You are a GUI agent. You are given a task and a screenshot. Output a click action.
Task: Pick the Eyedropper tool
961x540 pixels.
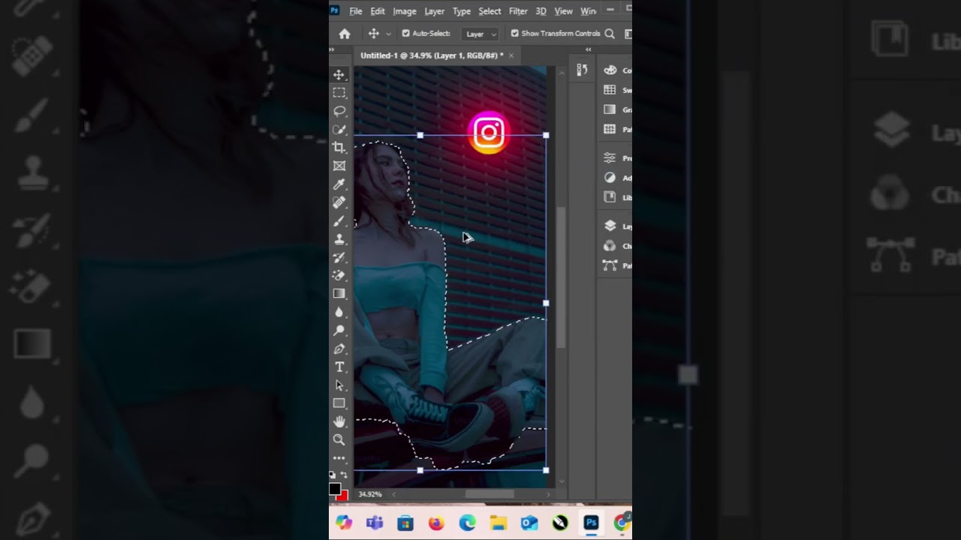pyautogui.click(x=339, y=184)
